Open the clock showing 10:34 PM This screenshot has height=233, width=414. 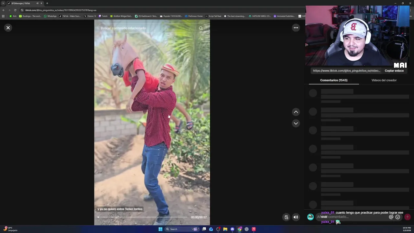pos(407,229)
